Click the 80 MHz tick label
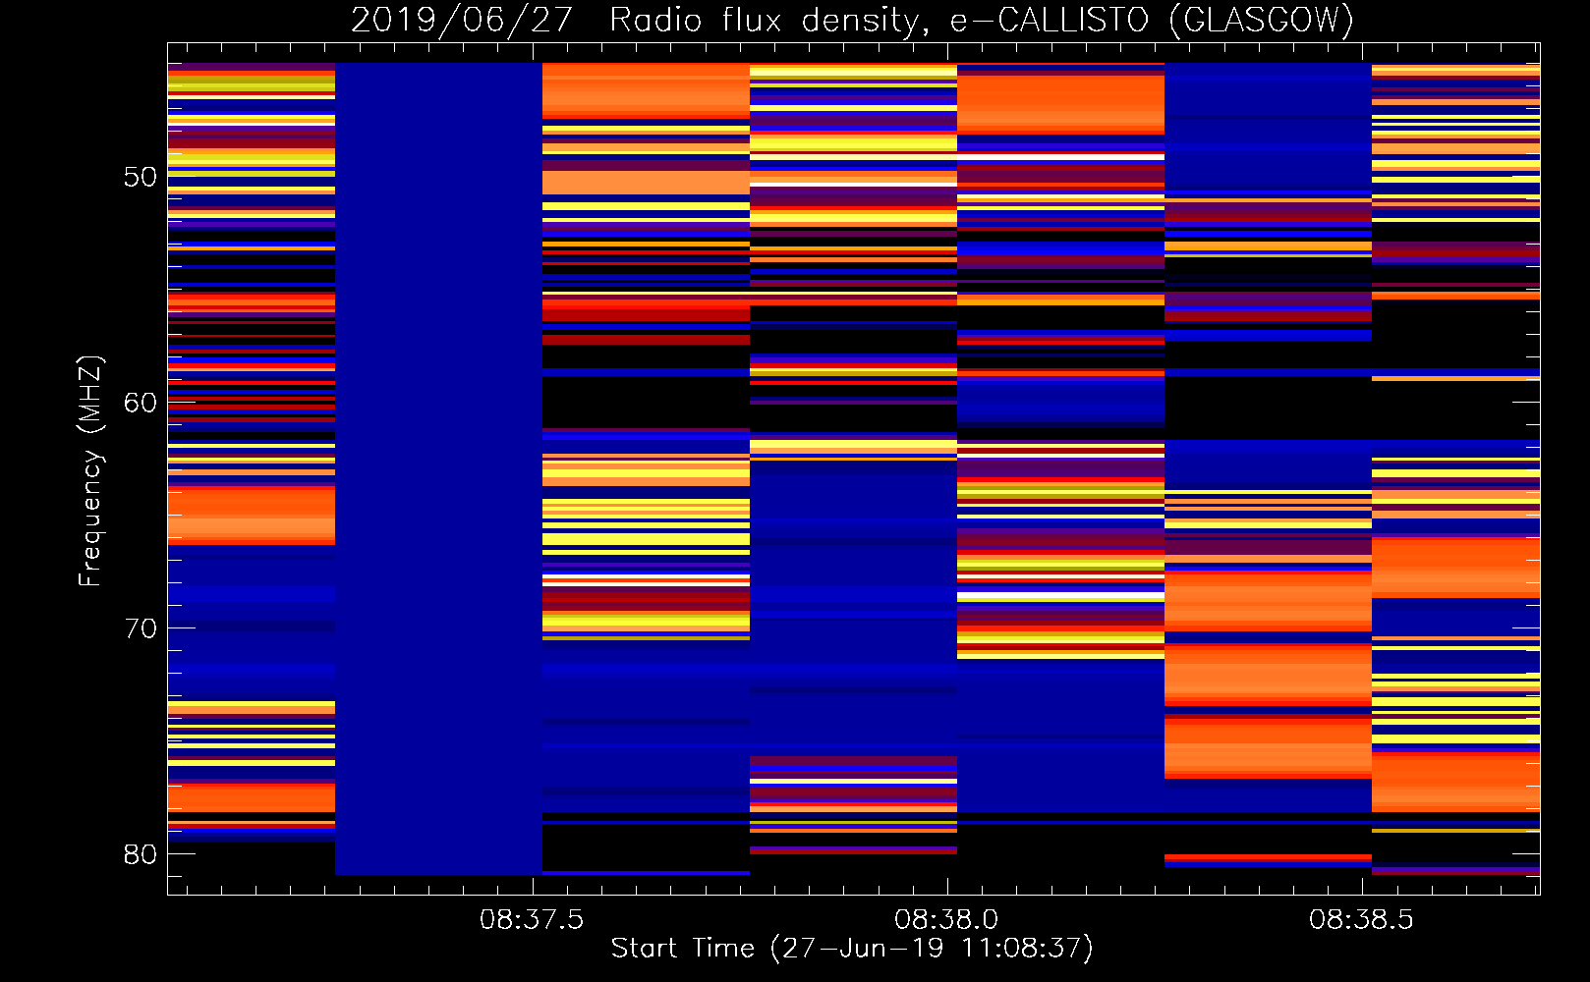The image size is (1590, 982). point(140,854)
